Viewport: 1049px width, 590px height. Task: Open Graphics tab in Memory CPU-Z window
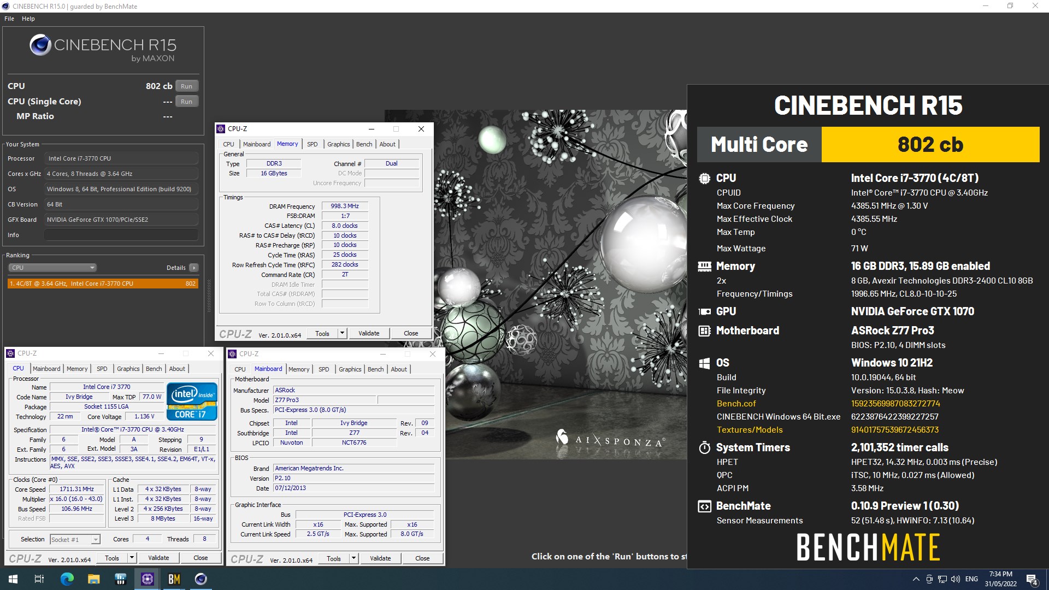pyautogui.click(x=338, y=144)
